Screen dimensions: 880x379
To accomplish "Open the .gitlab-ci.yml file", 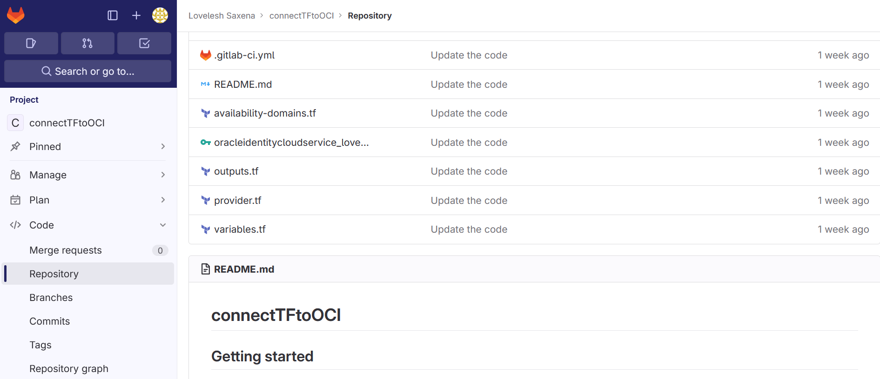I will [x=244, y=55].
